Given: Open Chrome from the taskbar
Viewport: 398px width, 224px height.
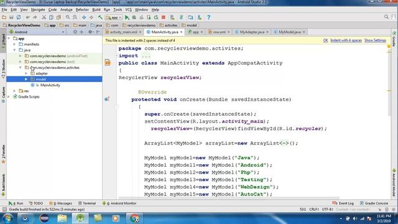Looking at the screenshot, I should (134, 218).
